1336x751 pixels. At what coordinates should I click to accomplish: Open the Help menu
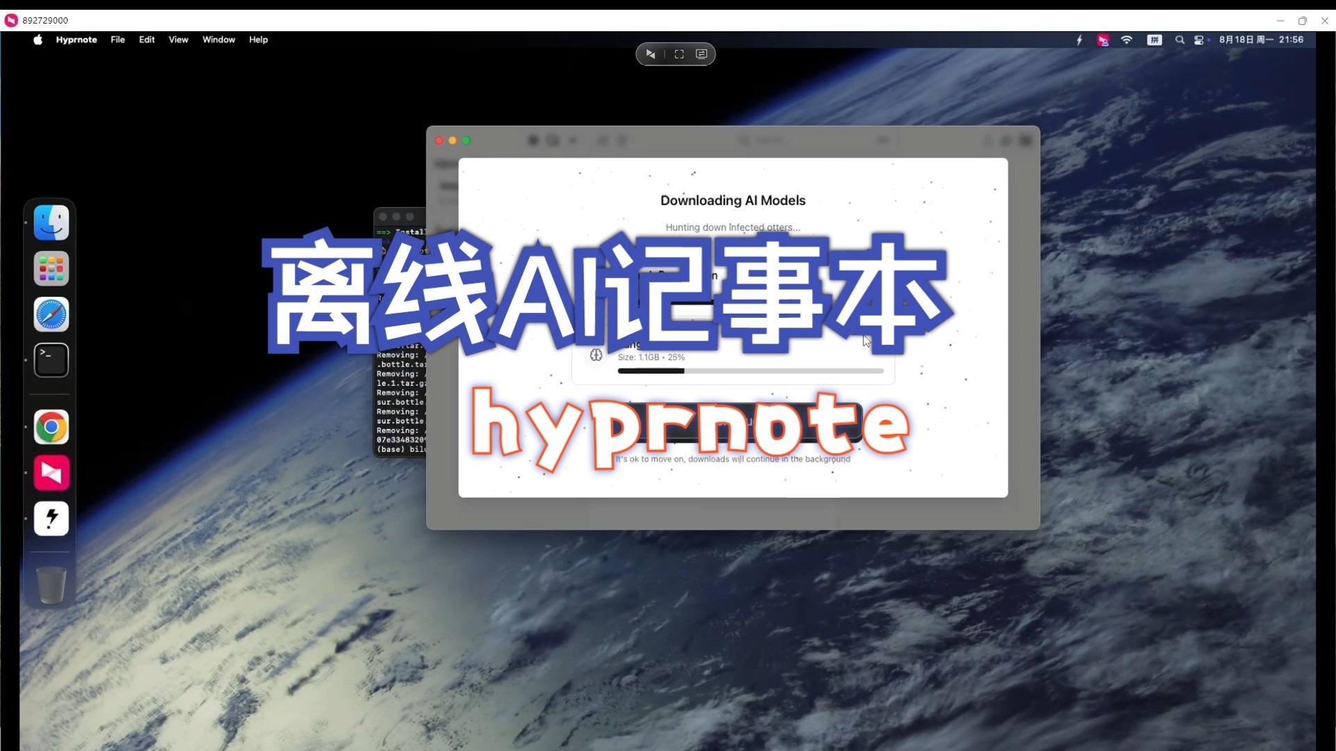258,40
